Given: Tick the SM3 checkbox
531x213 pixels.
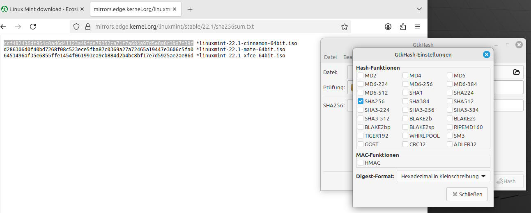Looking at the screenshot, I should coord(450,136).
